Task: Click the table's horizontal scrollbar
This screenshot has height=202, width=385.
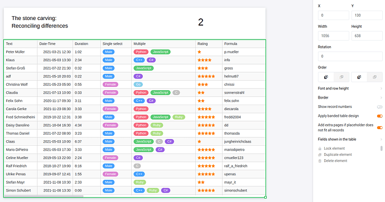Action: coord(44,196)
